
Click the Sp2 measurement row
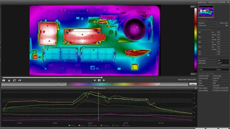click(213, 54)
